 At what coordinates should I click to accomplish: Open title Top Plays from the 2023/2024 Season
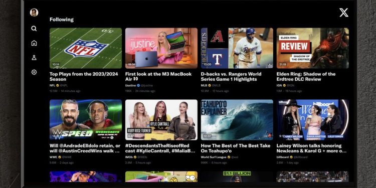(x=84, y=77)
